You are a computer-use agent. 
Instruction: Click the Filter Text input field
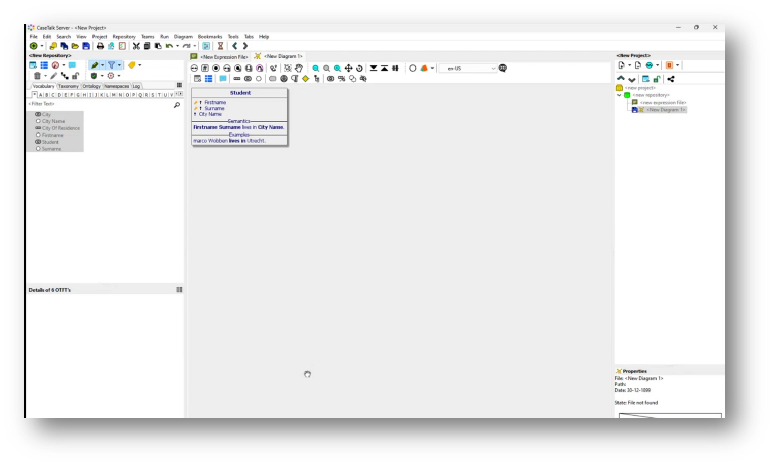tap(100, 104)
